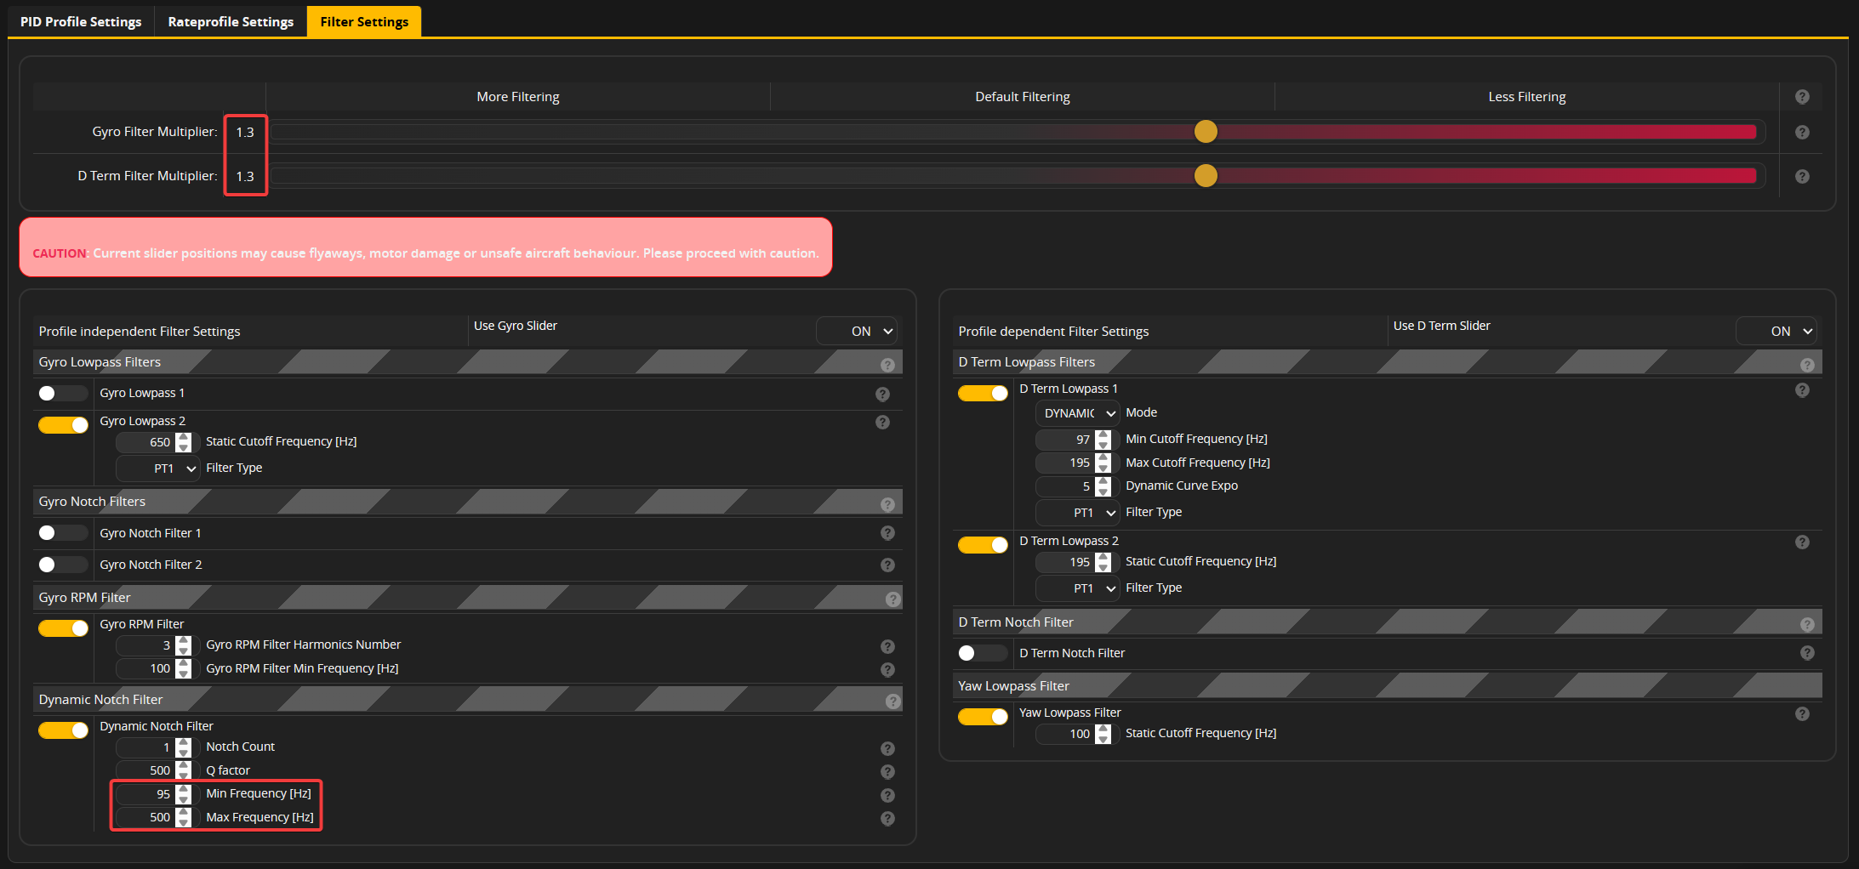
Task: Click help icon for Gyro Filter Multiplier
Action: click(1801, 133)
